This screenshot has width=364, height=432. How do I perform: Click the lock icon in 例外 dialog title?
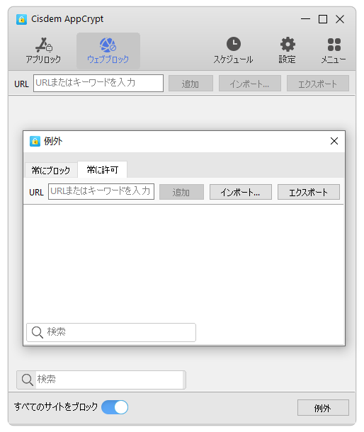click(35, 142)
